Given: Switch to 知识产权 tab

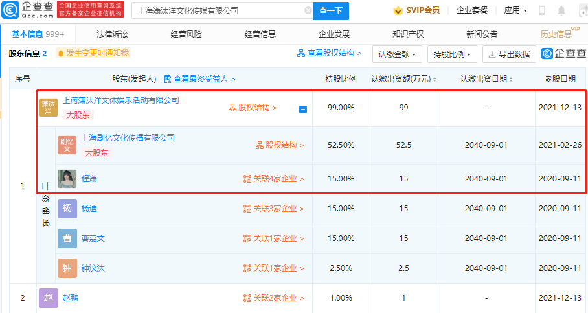Looking at the screenshot, I should [407, 34].
